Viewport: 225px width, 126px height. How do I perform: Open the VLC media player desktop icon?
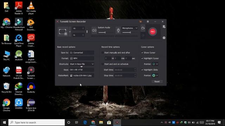click(31, 8)
